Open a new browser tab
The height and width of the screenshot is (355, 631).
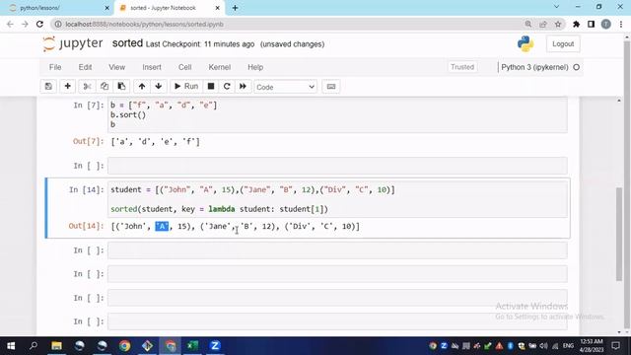click(x=235, y=8)
